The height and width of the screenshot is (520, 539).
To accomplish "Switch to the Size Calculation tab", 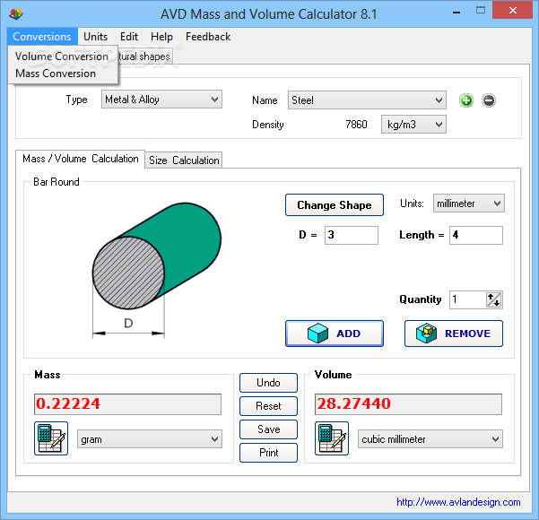I will click(184, 160).
